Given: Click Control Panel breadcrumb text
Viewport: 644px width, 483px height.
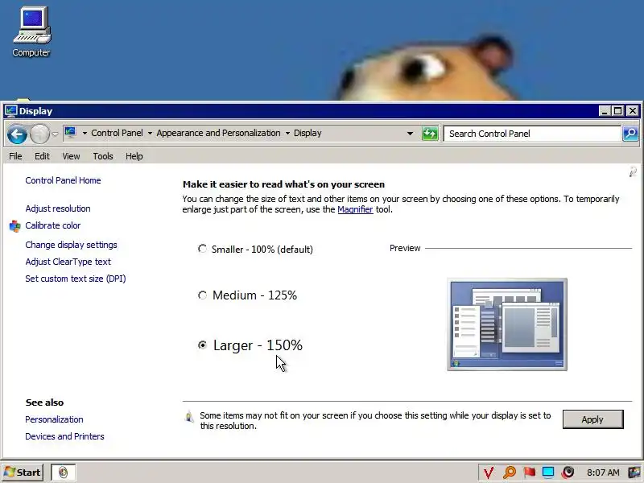Looking at the screenshot, I should pos(117,133).
